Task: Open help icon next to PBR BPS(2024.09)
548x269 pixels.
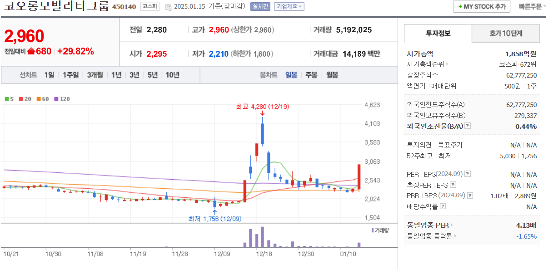Action: [x=470, y=196]
